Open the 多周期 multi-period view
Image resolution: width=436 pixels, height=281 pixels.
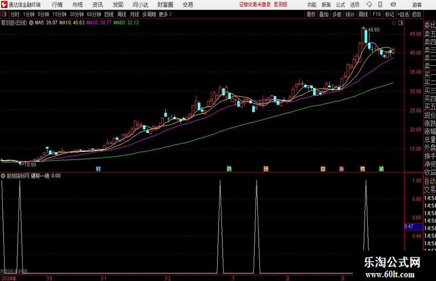(149, 14)
